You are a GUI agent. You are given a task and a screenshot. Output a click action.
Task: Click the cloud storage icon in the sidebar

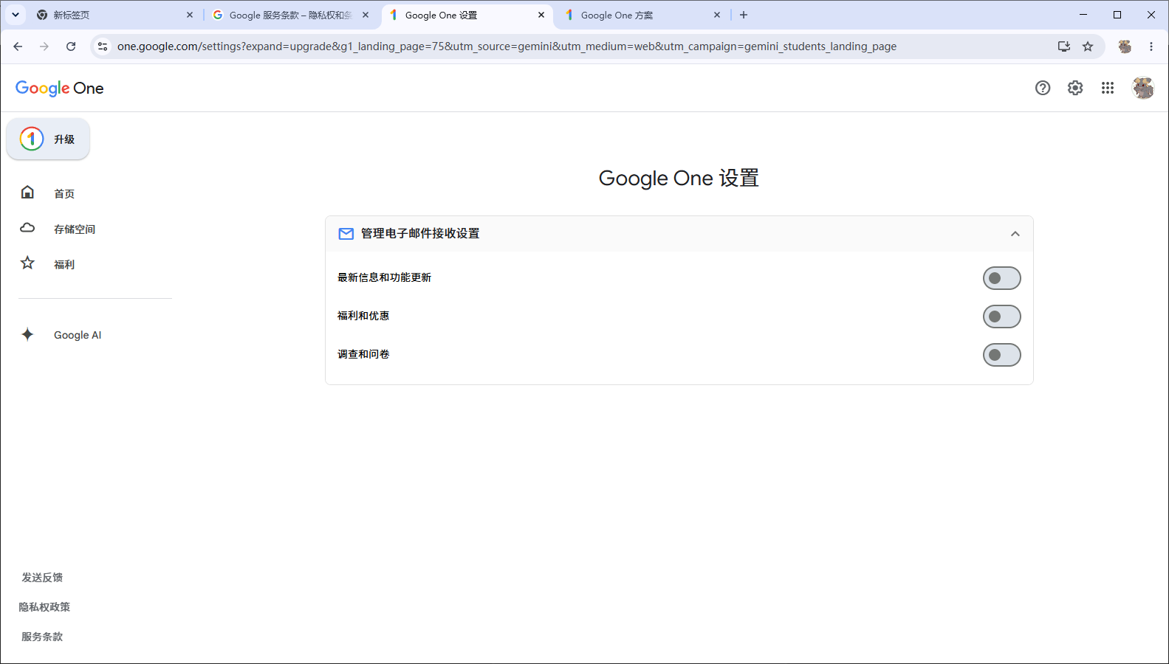[27, 228]
